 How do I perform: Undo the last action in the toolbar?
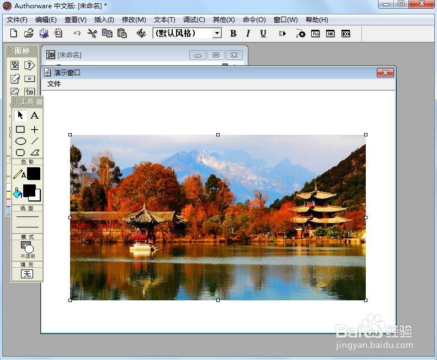click(x=77, y=34)
